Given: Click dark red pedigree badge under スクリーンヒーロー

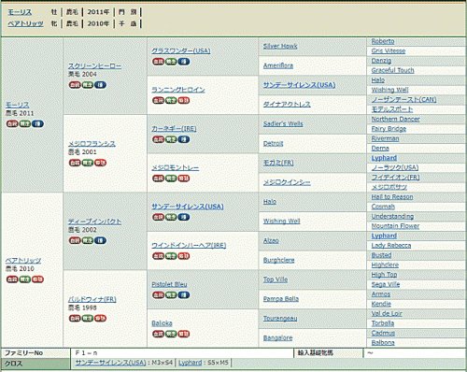Looking at the screenshot, I should (x=75, y=85).
